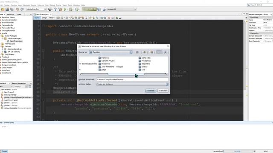Close the NewJFrame.java editor tab

click(51, 14)
